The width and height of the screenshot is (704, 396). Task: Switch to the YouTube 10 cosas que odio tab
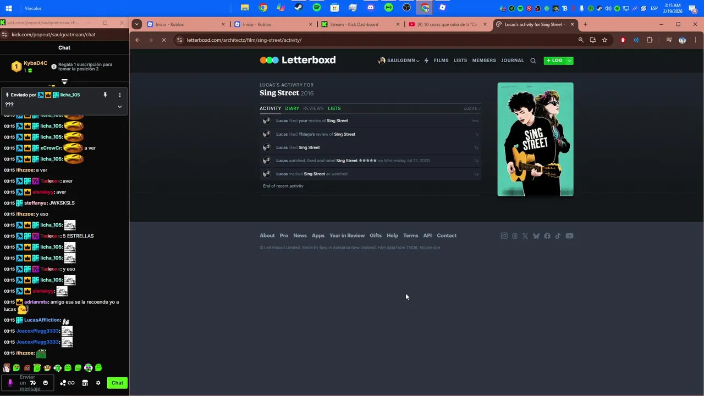[447, 24]
